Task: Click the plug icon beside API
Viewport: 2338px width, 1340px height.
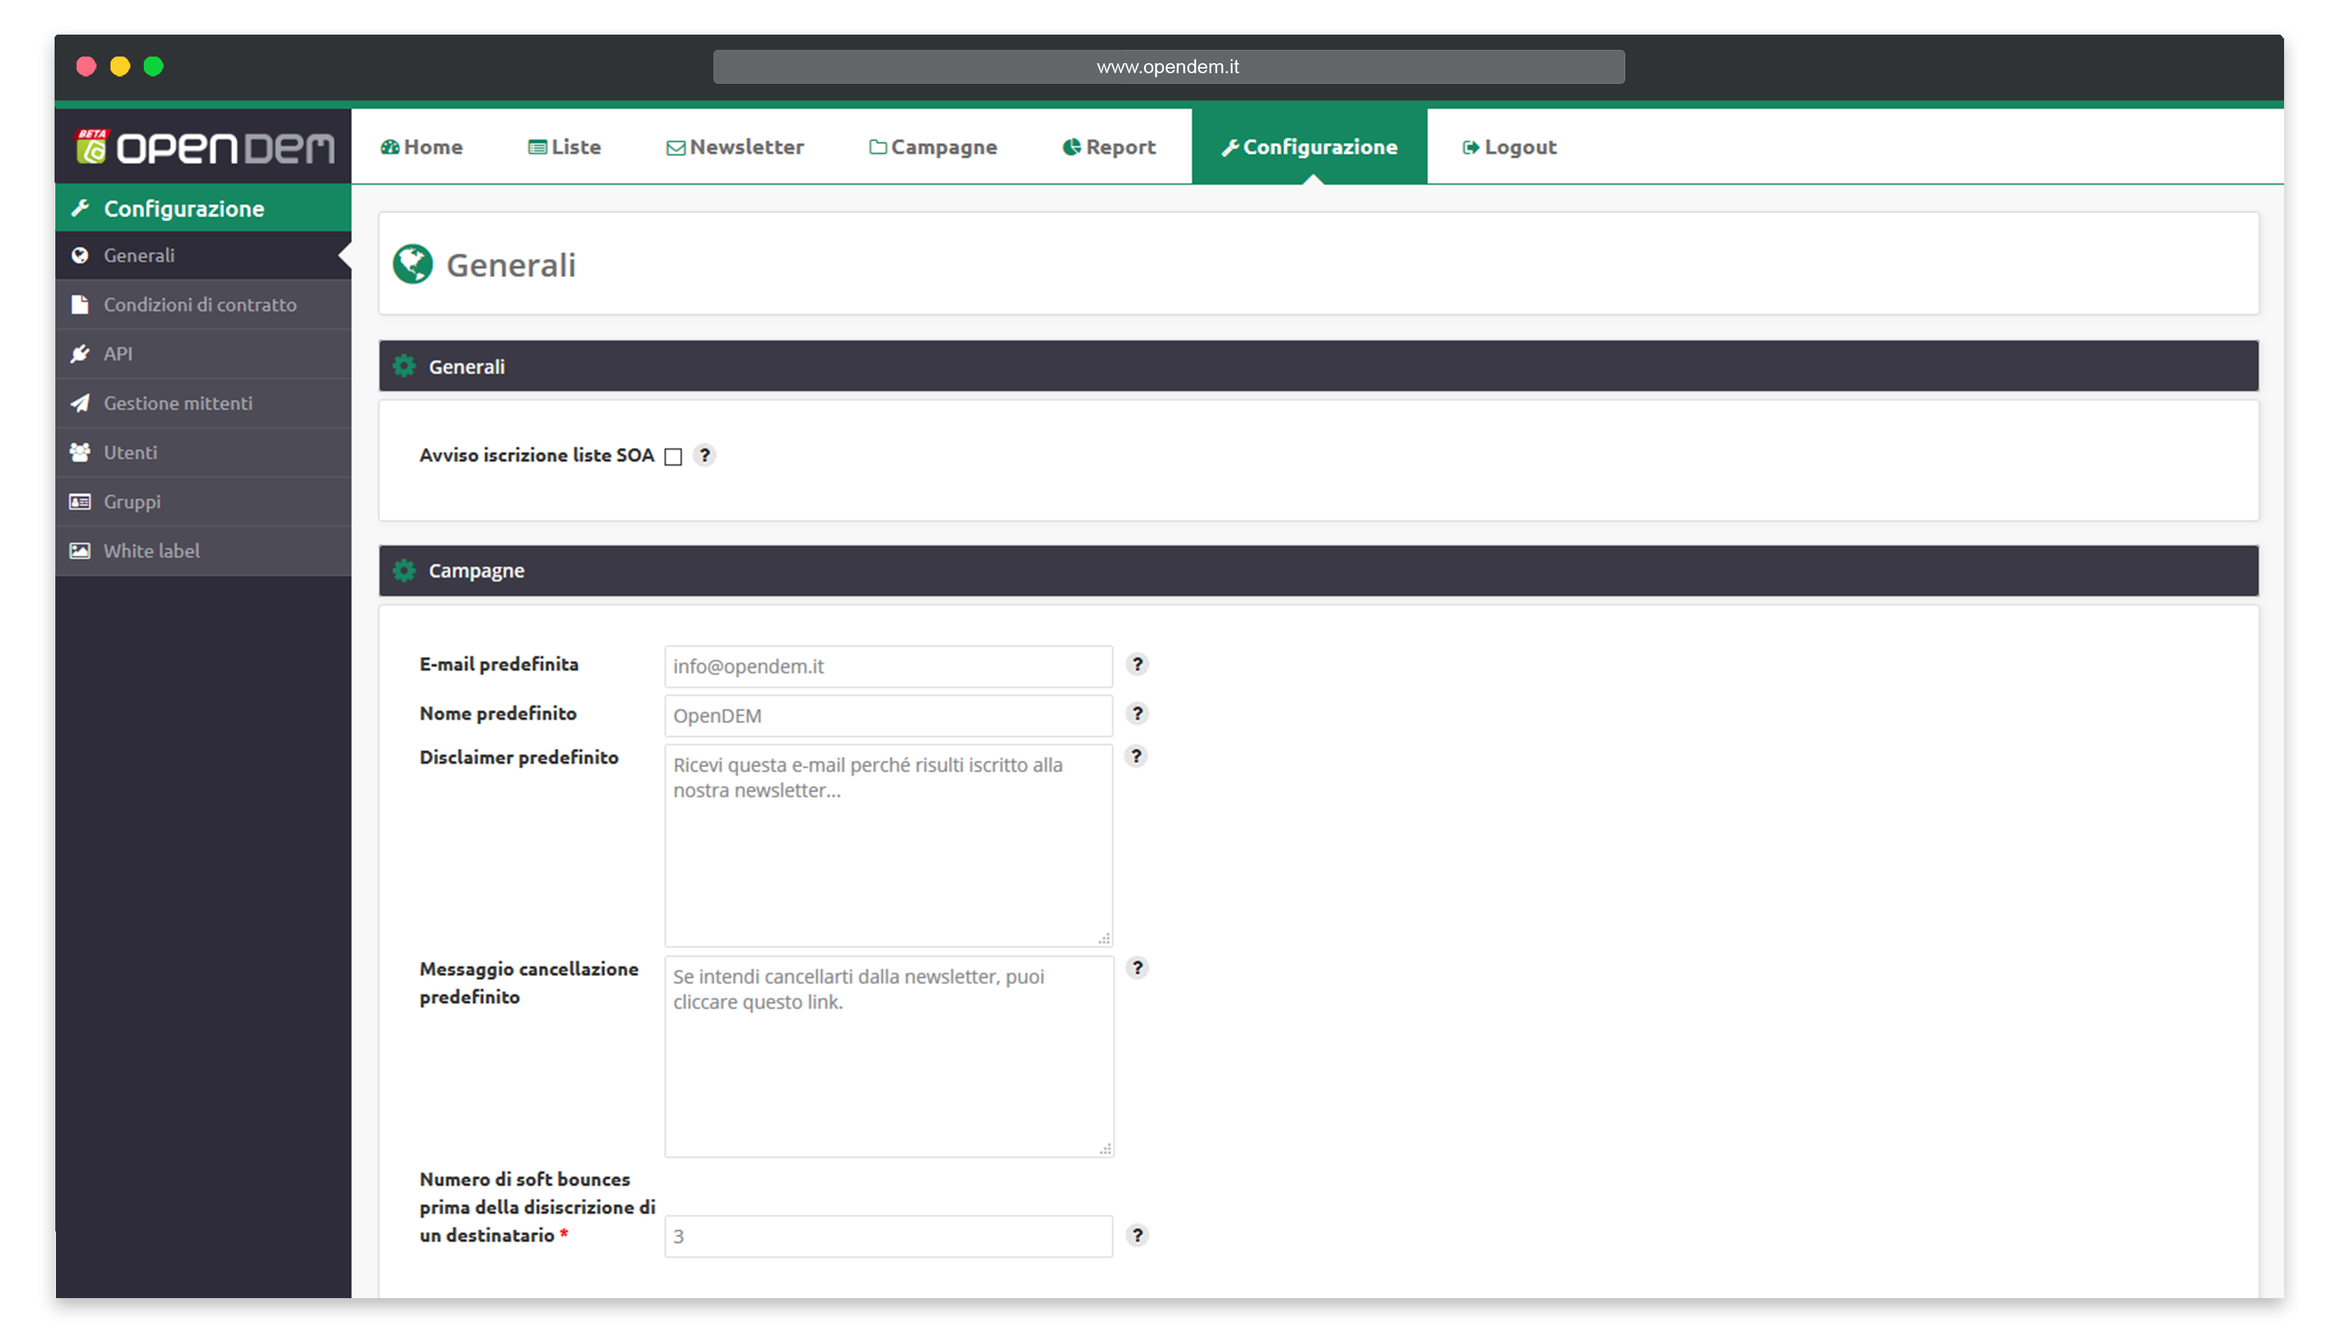Action: [80, 355]
